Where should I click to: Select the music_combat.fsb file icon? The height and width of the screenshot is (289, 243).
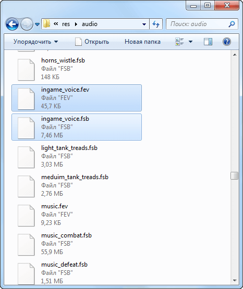(26, 245)
